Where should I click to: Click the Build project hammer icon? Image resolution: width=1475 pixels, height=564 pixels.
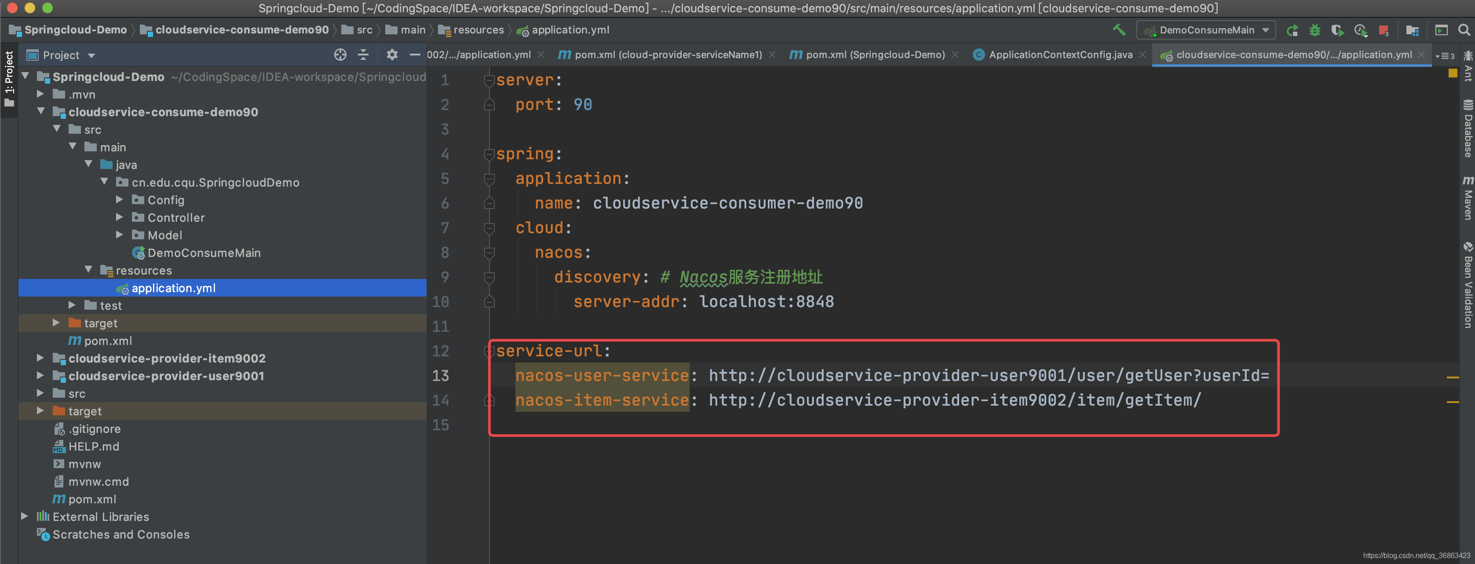pos(1118,30)
